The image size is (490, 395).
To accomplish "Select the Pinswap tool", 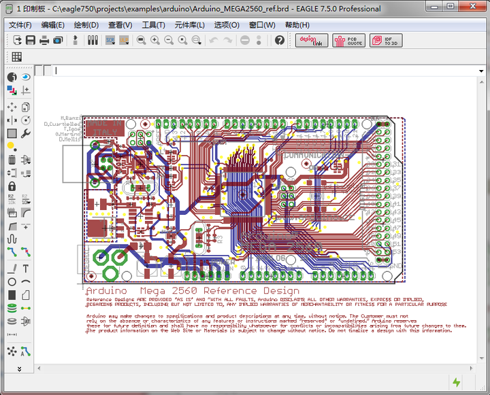I will [12, 173].
